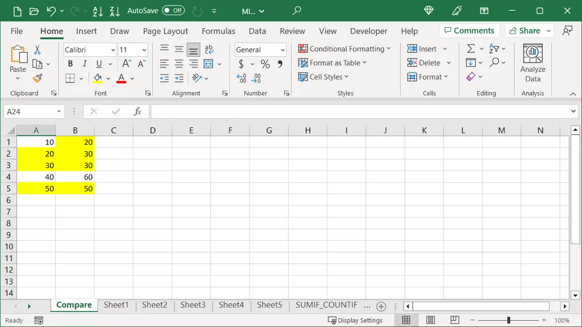
Task: Click the Format Painter brush icon
Action: [x=38, y=78]
